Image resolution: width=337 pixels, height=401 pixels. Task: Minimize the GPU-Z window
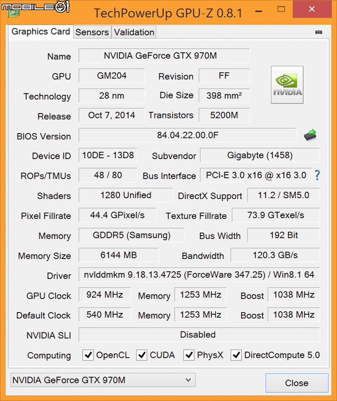click(x=259, y=11)
